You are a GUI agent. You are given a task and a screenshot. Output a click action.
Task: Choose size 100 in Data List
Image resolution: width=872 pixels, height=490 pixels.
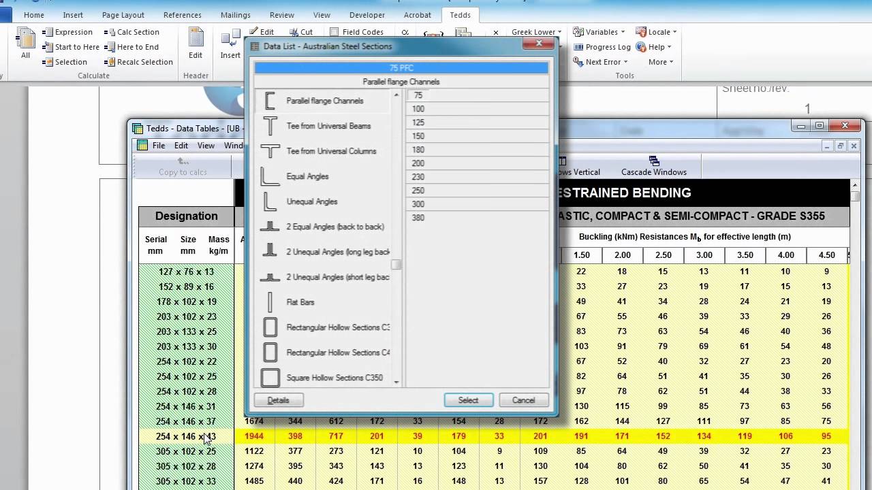click(478, 109)
